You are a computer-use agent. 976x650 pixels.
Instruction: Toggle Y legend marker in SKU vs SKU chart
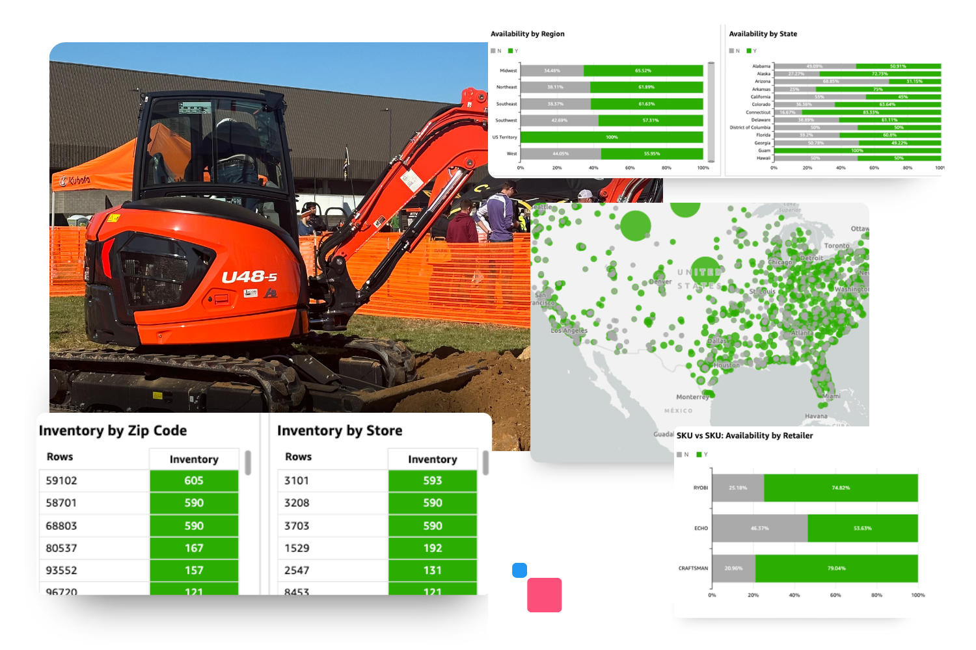(699, 454)
